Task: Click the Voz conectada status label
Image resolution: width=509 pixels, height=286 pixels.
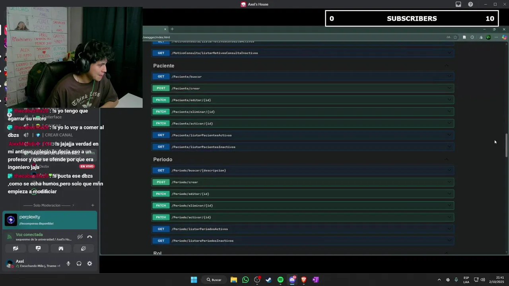Action: [x=29, y=234]
